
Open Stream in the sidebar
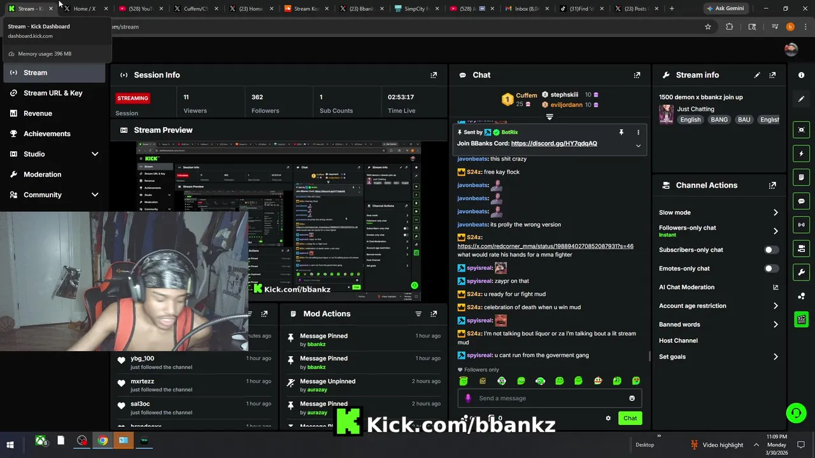(54, 73)
